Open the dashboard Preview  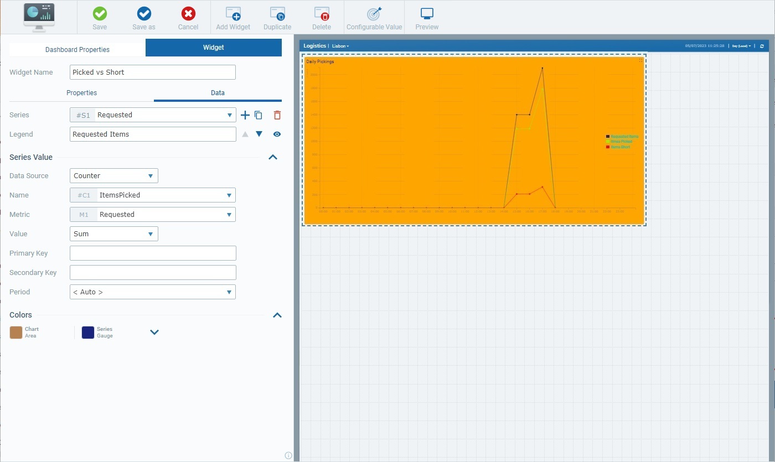pyautogui.click(x=427, y=14)
